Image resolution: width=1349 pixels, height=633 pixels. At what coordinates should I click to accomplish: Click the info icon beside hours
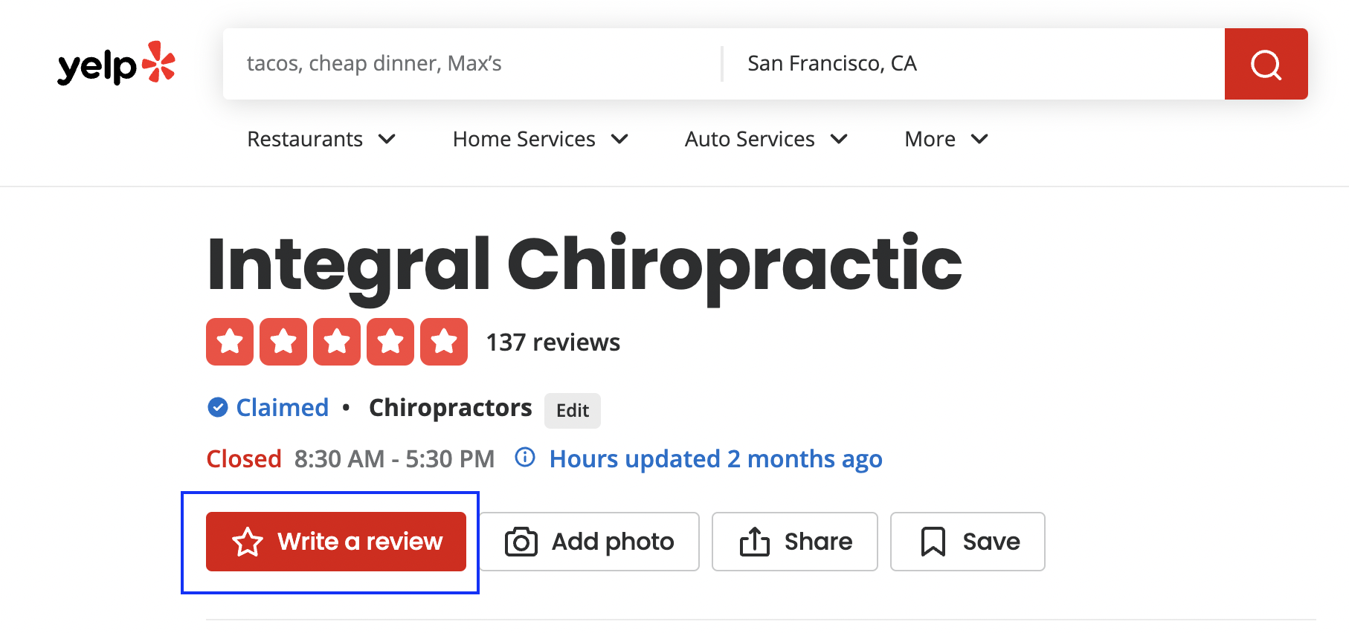click(525, 458)
